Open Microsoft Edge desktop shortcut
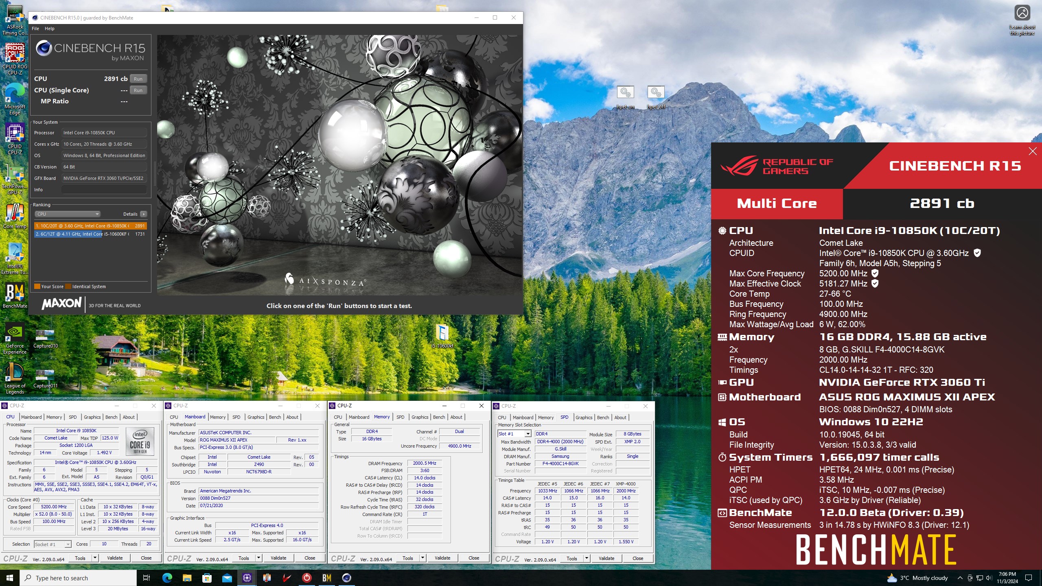The image size is (1042, 586). tap(15, 100)
